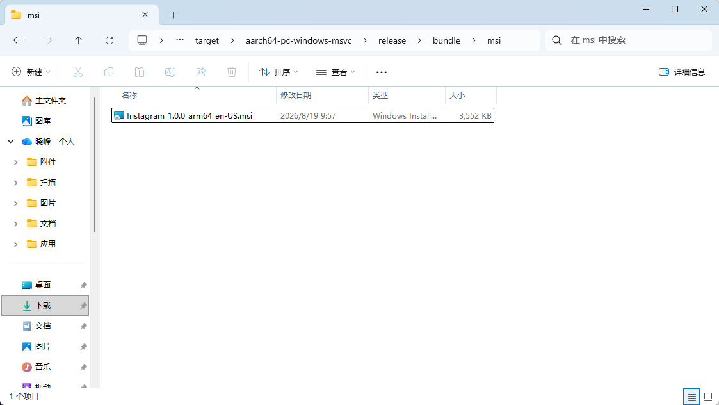Click the This PC monitor icon in address bar
Viewport: 719px width, 405px height.
142,40
